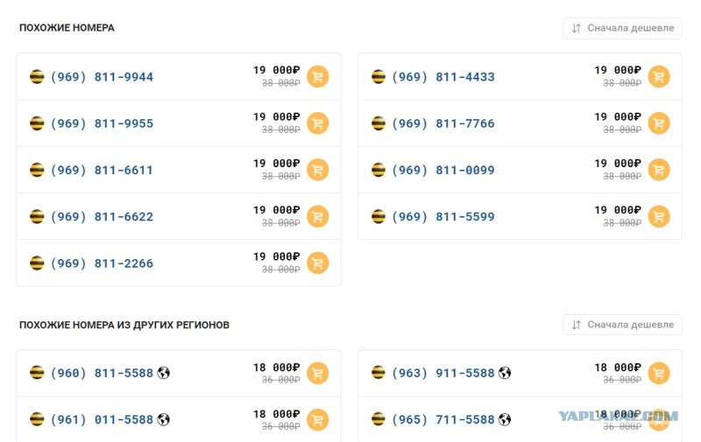
Task: Open sort dropdown for other regions numbers
Action: tap(622, 325)
